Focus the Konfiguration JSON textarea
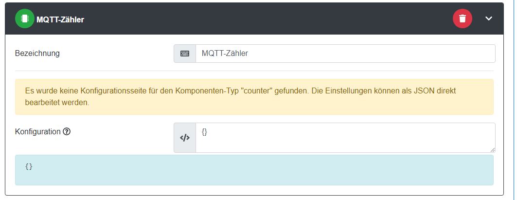The image size is (517, 200). click(345, 138)
